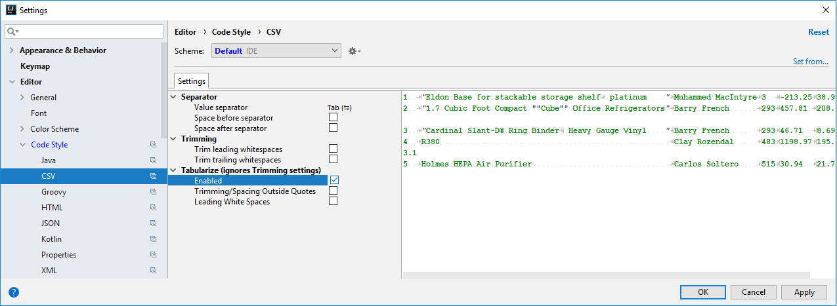The width and height of the screenshot is (837, 306).
Task: Click the copy icon next to XML
Action: click(153, 271)
